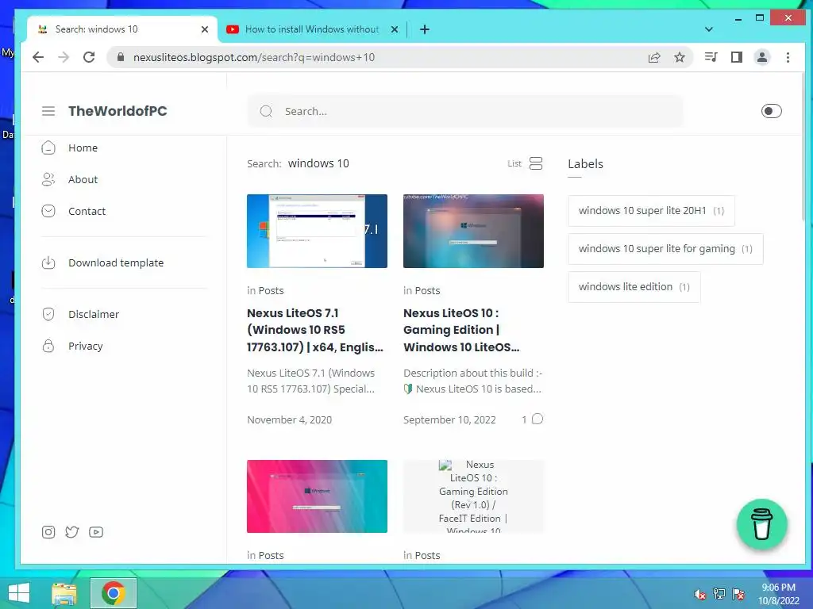Share this page using the share icon

(654, 57)
